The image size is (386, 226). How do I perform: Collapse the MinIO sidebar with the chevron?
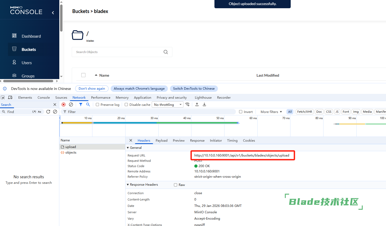point(53,12)
